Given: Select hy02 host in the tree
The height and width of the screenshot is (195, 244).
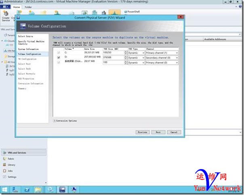Looking at the screenshot, I should (x=11, y=75).
